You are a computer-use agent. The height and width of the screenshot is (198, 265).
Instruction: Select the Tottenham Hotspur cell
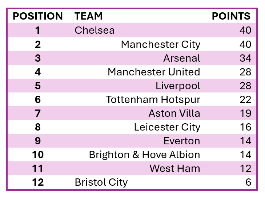pyautogui.click(x=153, y=99)
